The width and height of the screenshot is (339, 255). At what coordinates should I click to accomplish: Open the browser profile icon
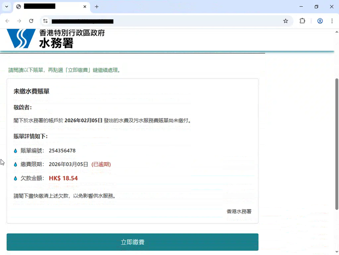point(320,21)
